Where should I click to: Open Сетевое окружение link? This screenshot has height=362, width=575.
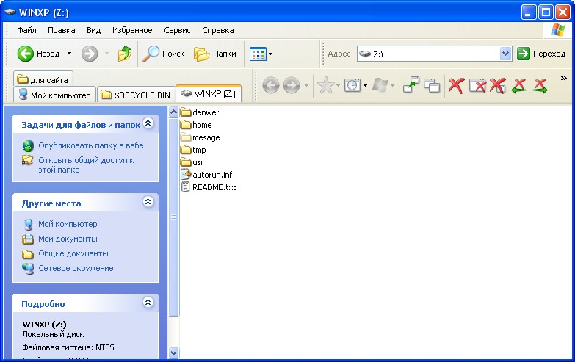pos(76,268)
